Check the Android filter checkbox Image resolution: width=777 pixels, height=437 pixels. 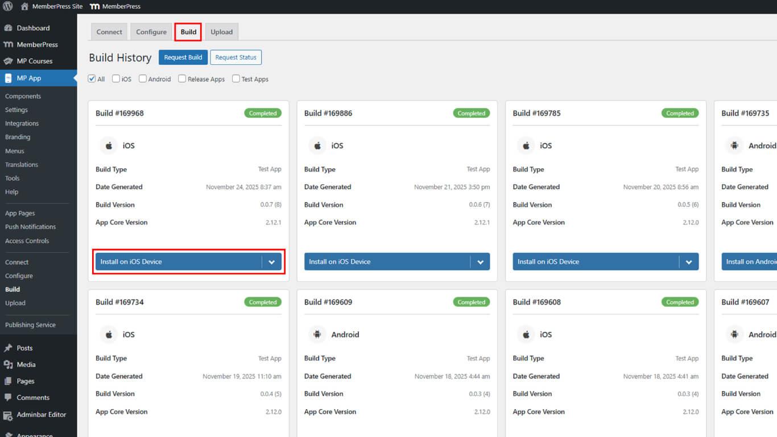(143, 79)
